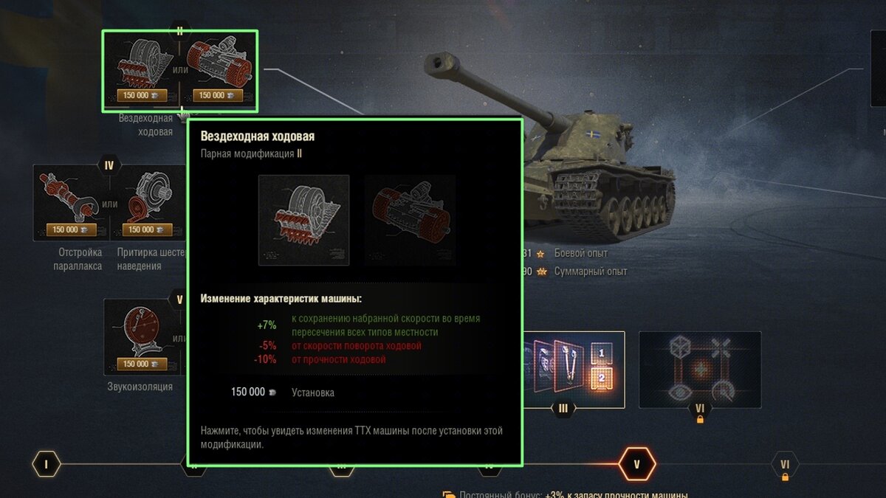Switch to loadout slot 1

point(602,354)
